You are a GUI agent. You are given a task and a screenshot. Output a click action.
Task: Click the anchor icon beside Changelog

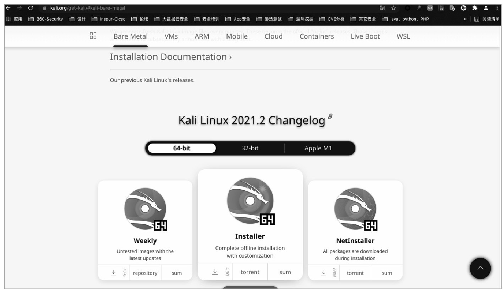coord(330,116)
